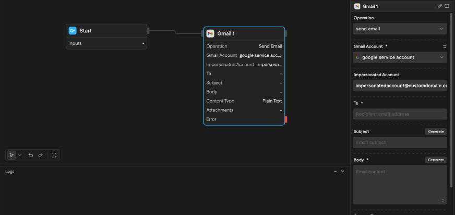Collapse the Logs panel

pyautogui.click(x=342, y=172)
